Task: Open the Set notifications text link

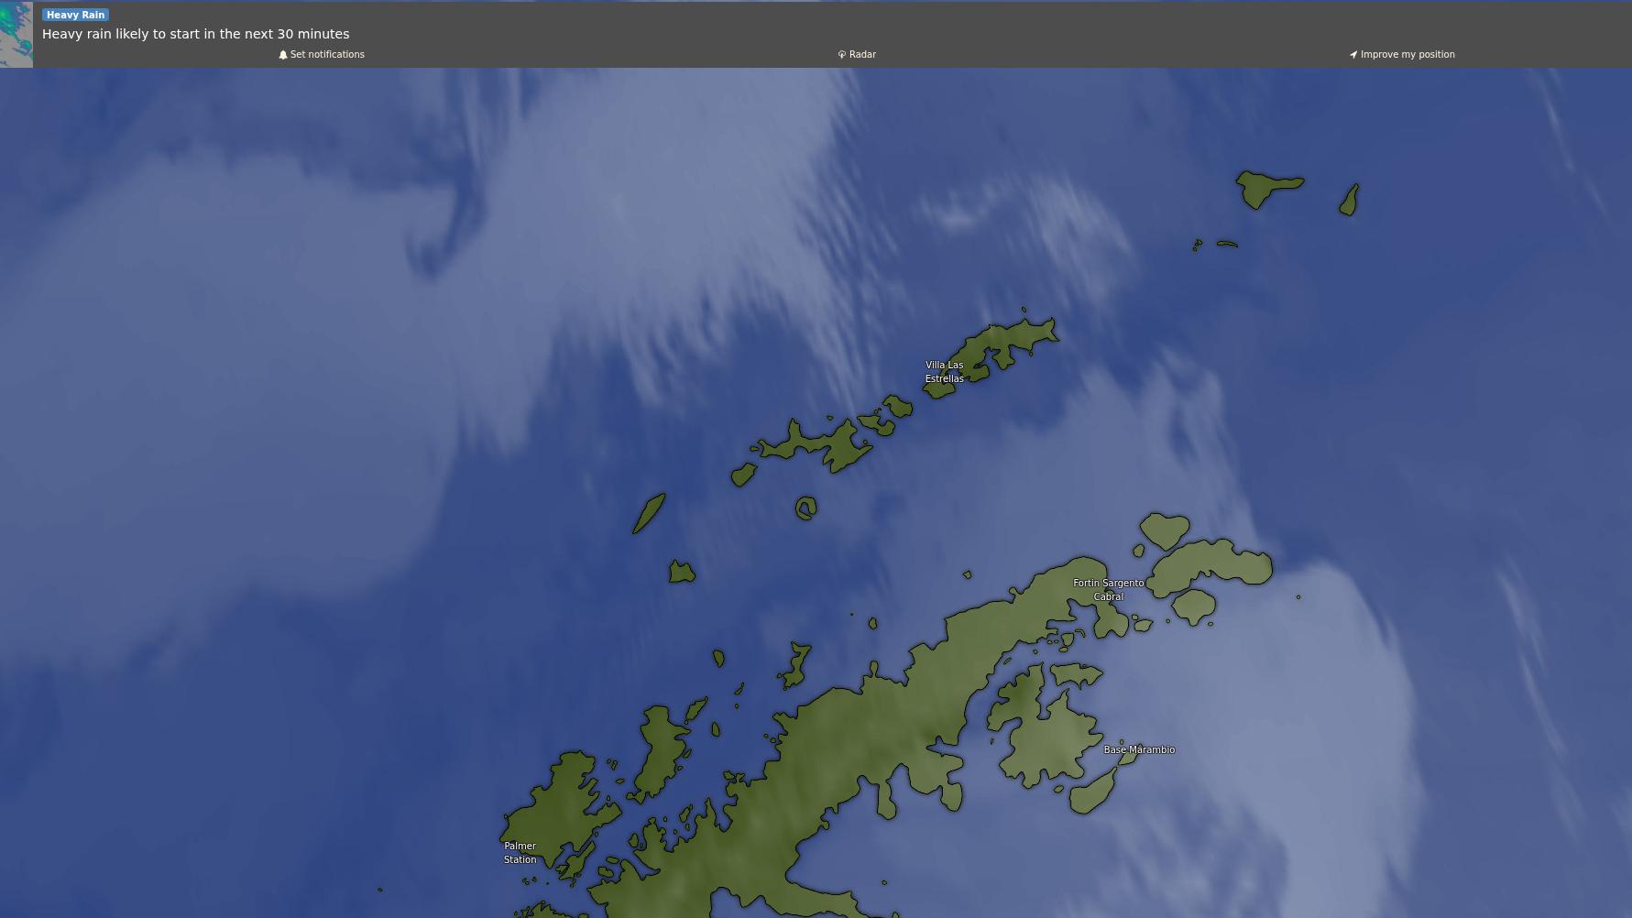Action: coord(327,55)
